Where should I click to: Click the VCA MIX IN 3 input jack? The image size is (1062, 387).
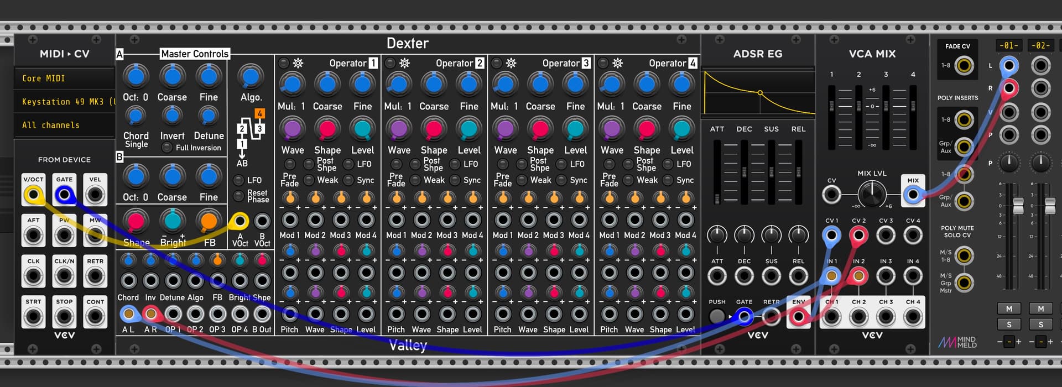click(886, 276)
